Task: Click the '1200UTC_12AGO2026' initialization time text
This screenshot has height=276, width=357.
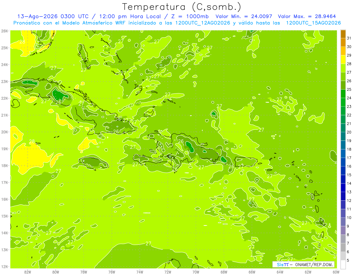Action: click(x=203, y=23)
